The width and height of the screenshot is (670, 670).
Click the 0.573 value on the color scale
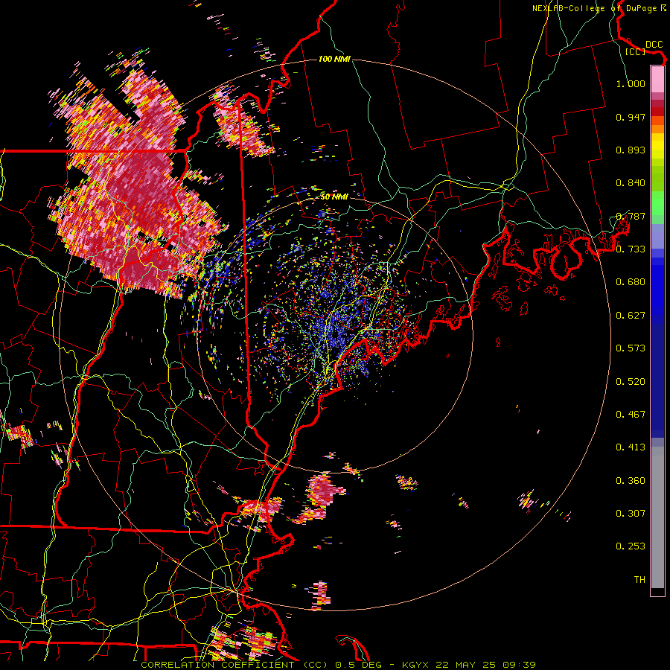(631, 348)
